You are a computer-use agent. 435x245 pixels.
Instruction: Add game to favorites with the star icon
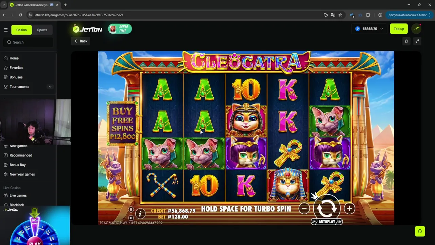[x=406, y=41]
